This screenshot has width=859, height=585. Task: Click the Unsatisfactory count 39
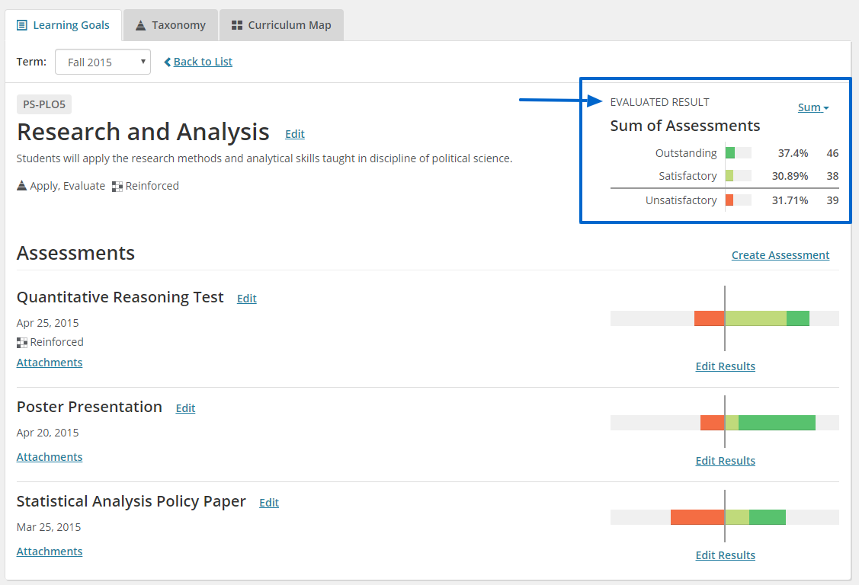[x=832, y=200]
